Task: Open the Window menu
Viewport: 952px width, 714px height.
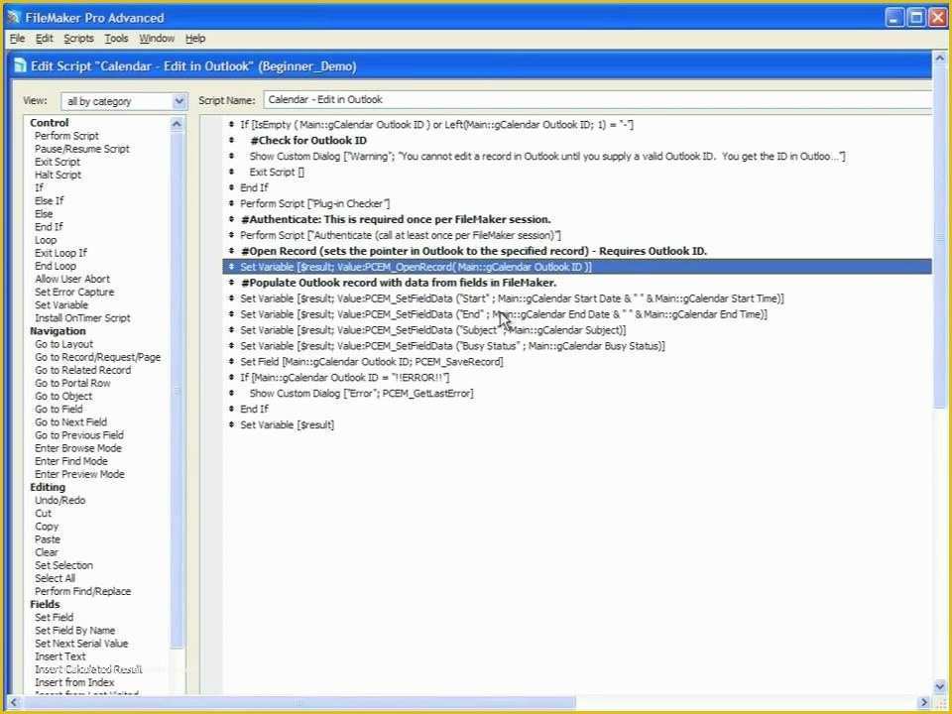Action: (157, 39)
